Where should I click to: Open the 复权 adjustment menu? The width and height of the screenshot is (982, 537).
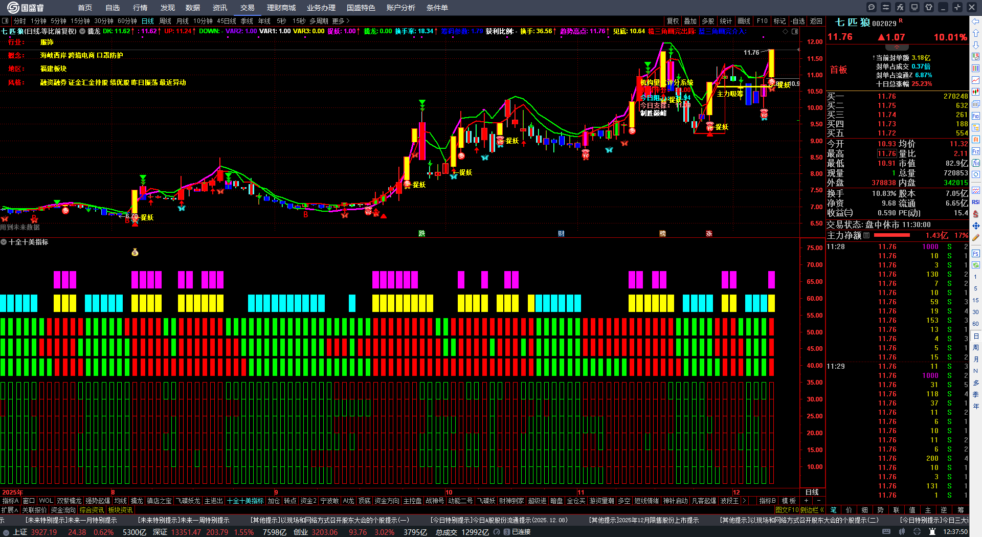[x=673, y=21]
